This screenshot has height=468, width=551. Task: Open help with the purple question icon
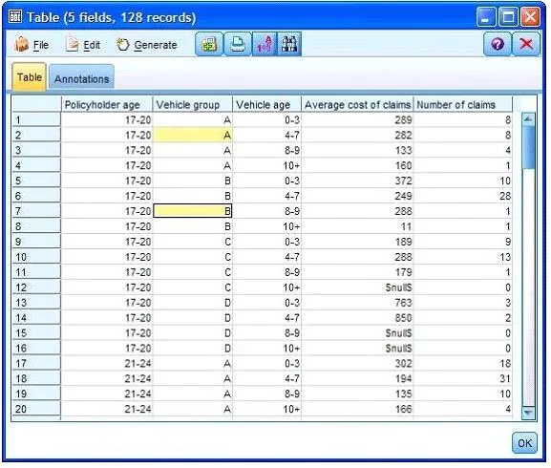pyautogui.click(x=497, y=44)
